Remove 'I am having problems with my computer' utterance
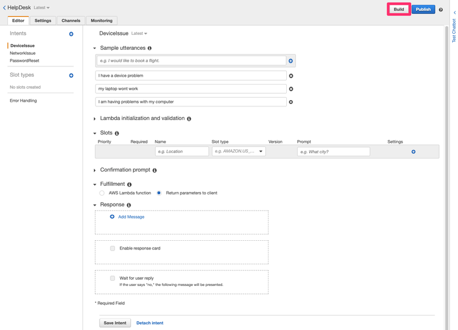 291,102
